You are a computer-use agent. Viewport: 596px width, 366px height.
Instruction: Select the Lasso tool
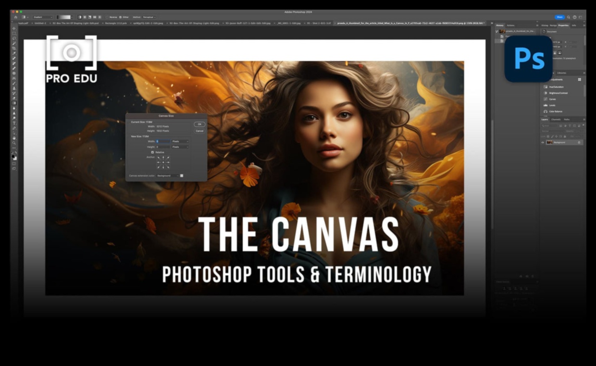(x=14, y=38)
